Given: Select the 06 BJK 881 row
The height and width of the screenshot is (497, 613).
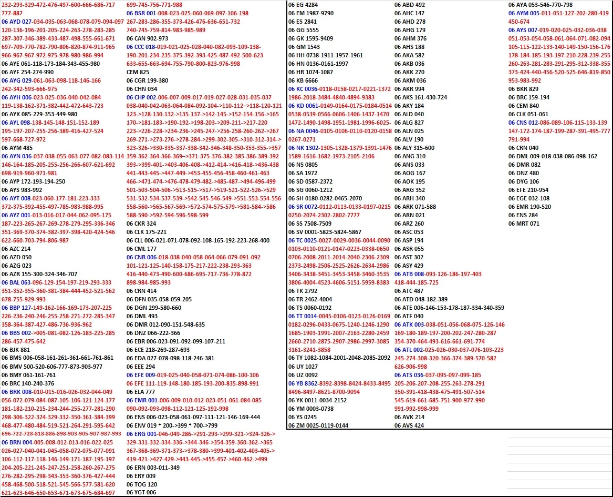Looking at the screenshot, I should pyautogui.click(x=16, y=350).
